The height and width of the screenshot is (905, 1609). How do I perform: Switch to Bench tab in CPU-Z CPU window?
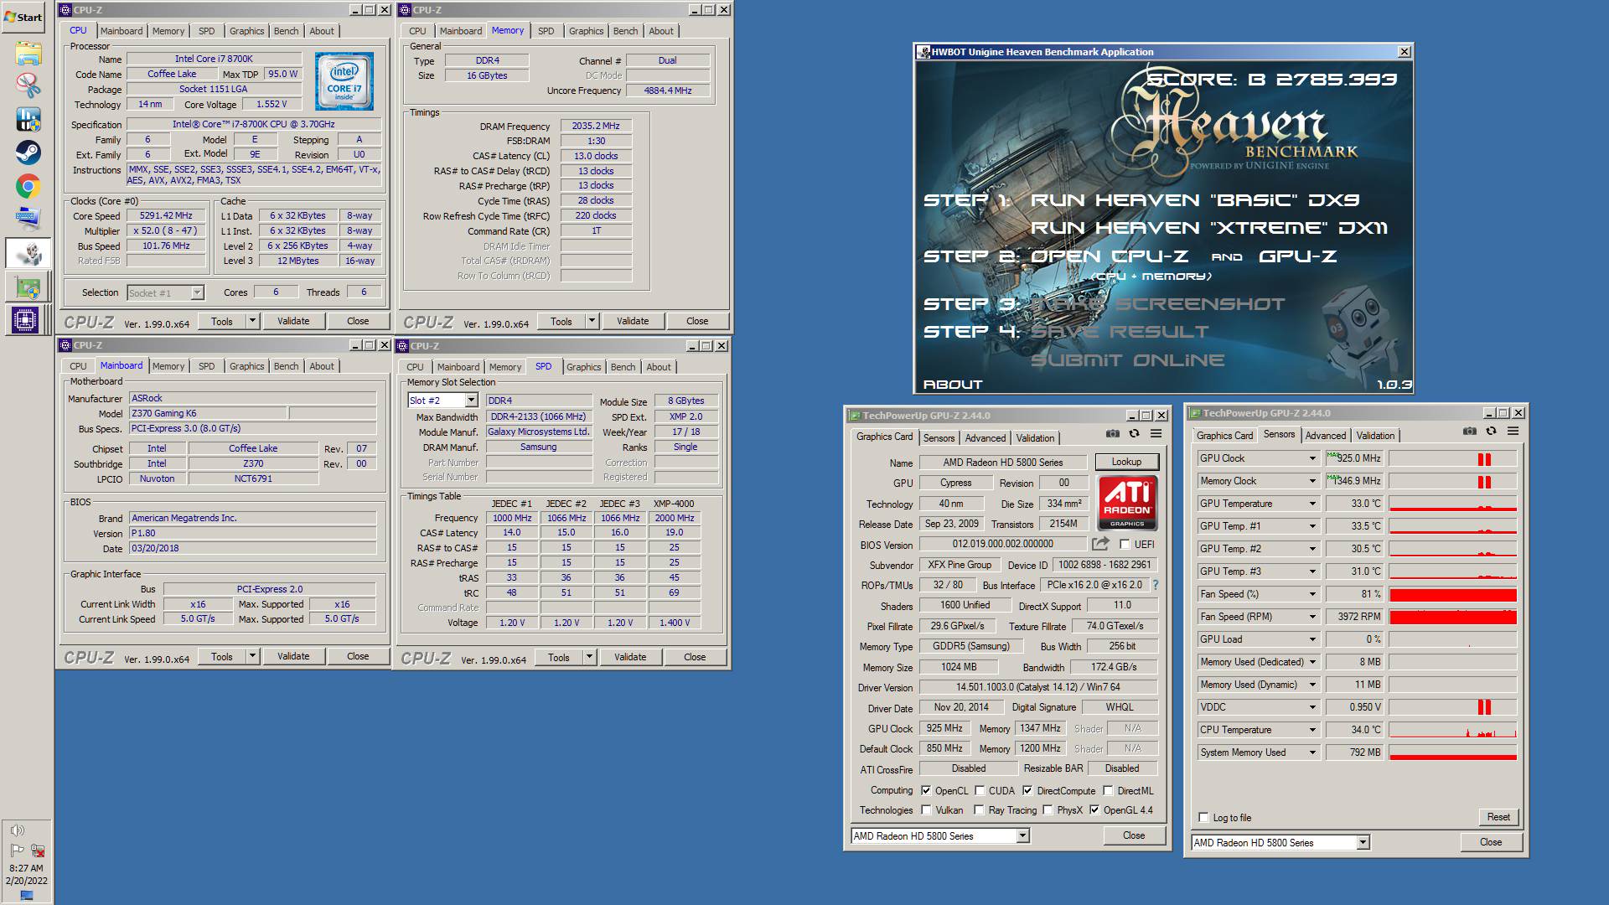coord(286,31)
